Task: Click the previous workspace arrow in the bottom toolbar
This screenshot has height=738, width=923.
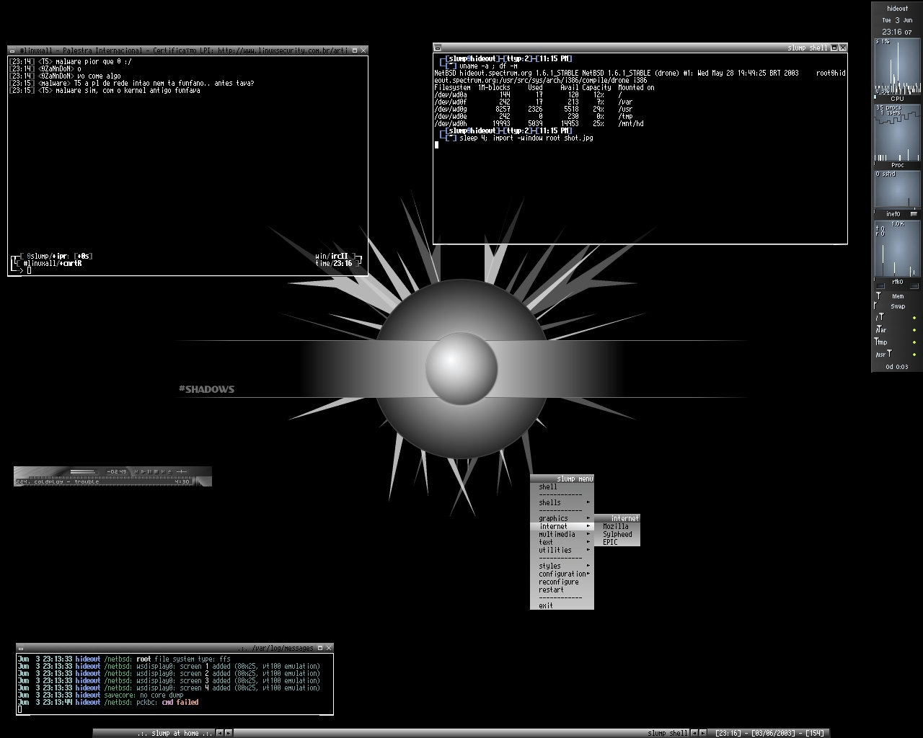Action: point(220,733)
